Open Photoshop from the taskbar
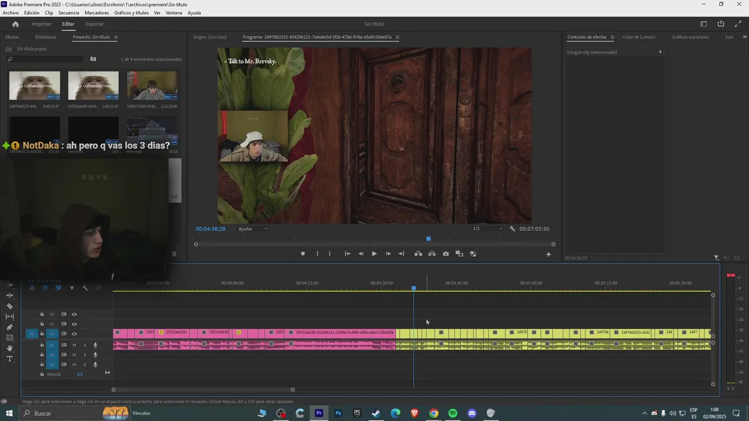The height and width of the screenshot is (421, 749). 338,413
